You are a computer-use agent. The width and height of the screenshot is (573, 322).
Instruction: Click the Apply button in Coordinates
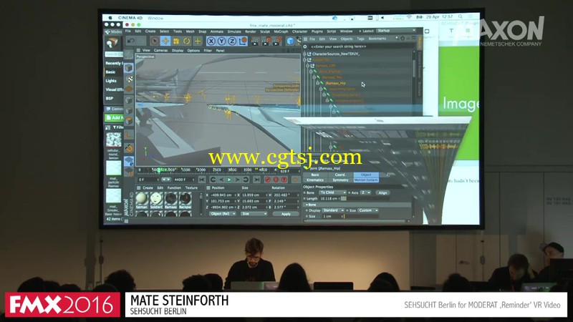[286, 214]
